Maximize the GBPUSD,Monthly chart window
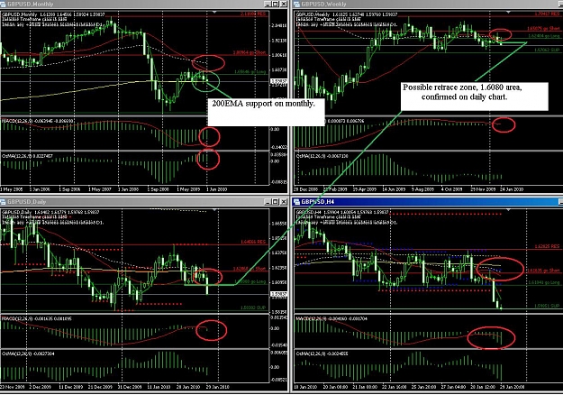Screen dimensions: 563x395 [276, 4]
